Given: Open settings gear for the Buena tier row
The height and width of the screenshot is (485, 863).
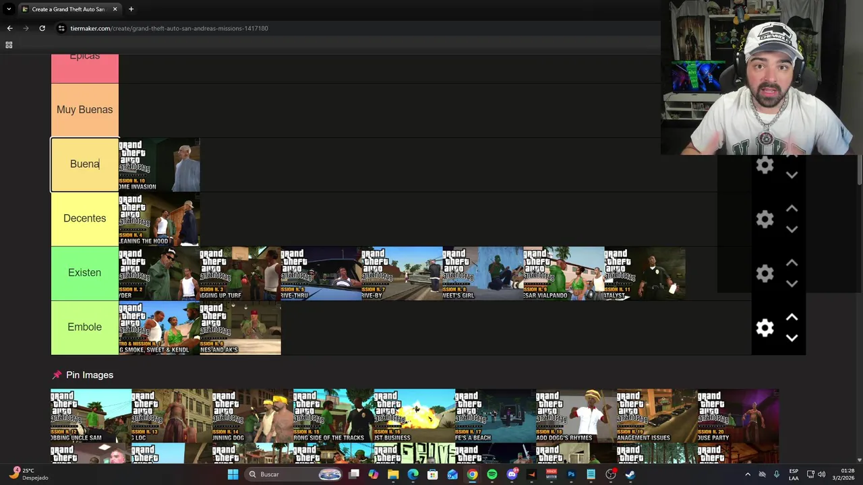Looking at the screenshot, I should (x=765, y=165).
